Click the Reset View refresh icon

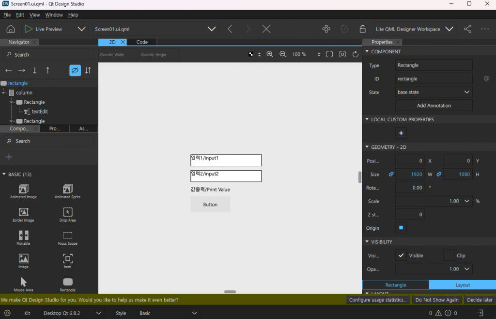tap(356, 54)
